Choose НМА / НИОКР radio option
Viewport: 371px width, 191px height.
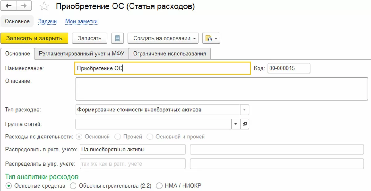[159, 186]
